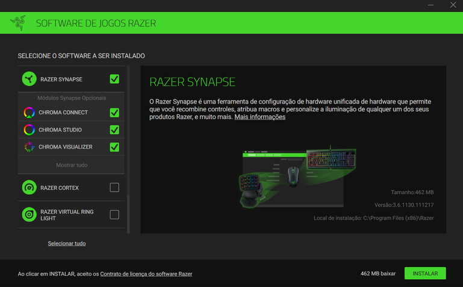463x287 pixels.
Task: Uncheck the Chroma Studio checkbox
Action: (114, 130)
